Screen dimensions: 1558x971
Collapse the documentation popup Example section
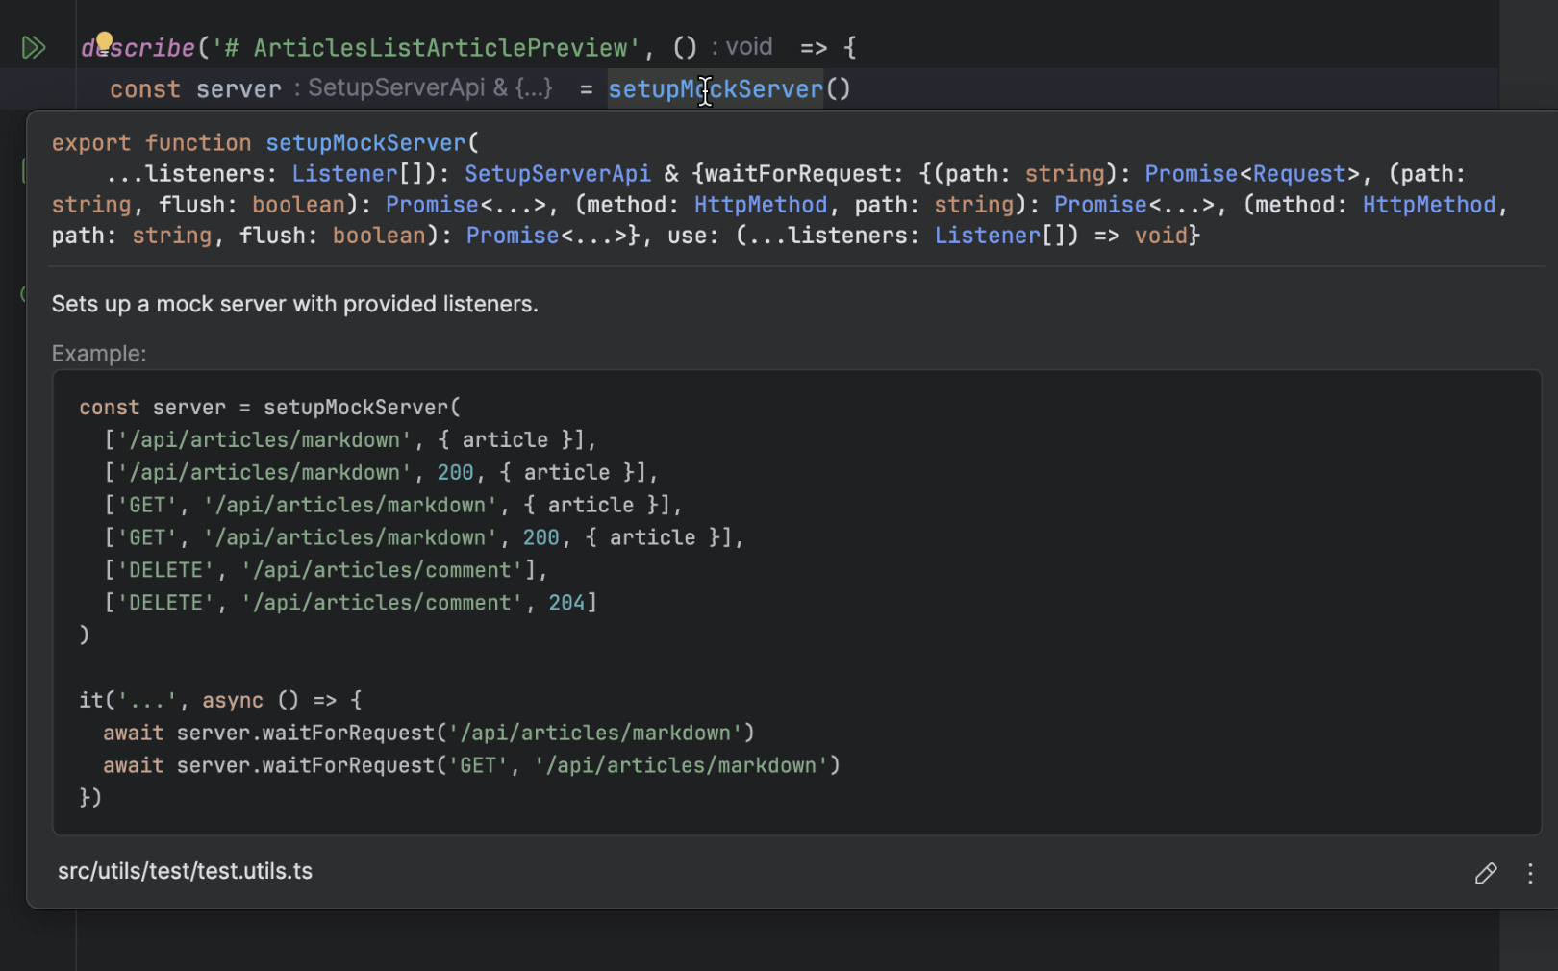coord(99,353)
